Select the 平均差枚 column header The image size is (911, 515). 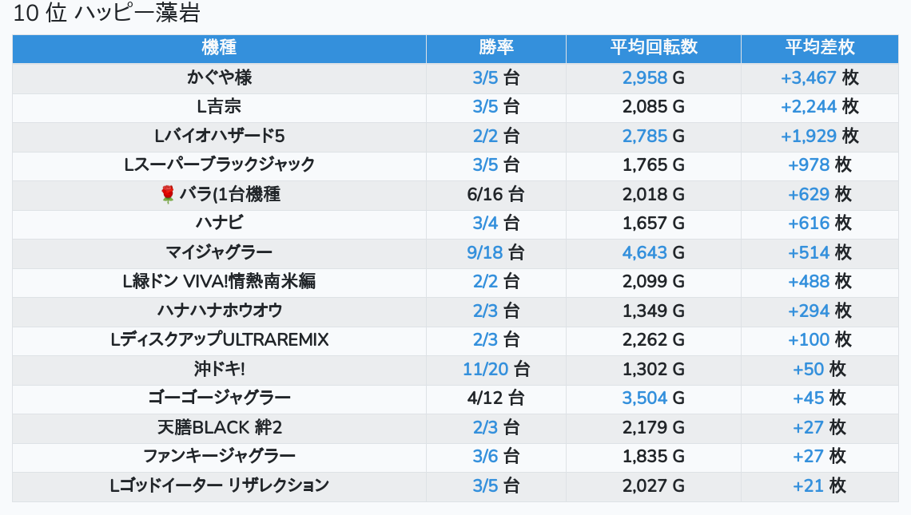[x=819, y=48]
